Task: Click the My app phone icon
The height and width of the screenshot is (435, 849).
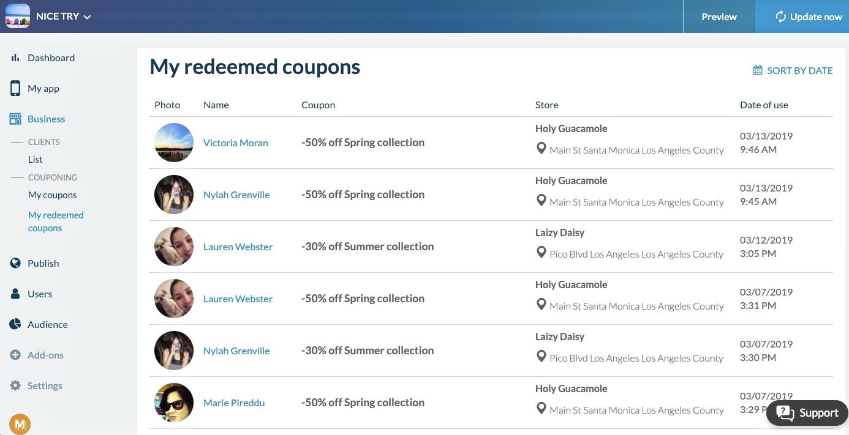Action: click(15, 88)
